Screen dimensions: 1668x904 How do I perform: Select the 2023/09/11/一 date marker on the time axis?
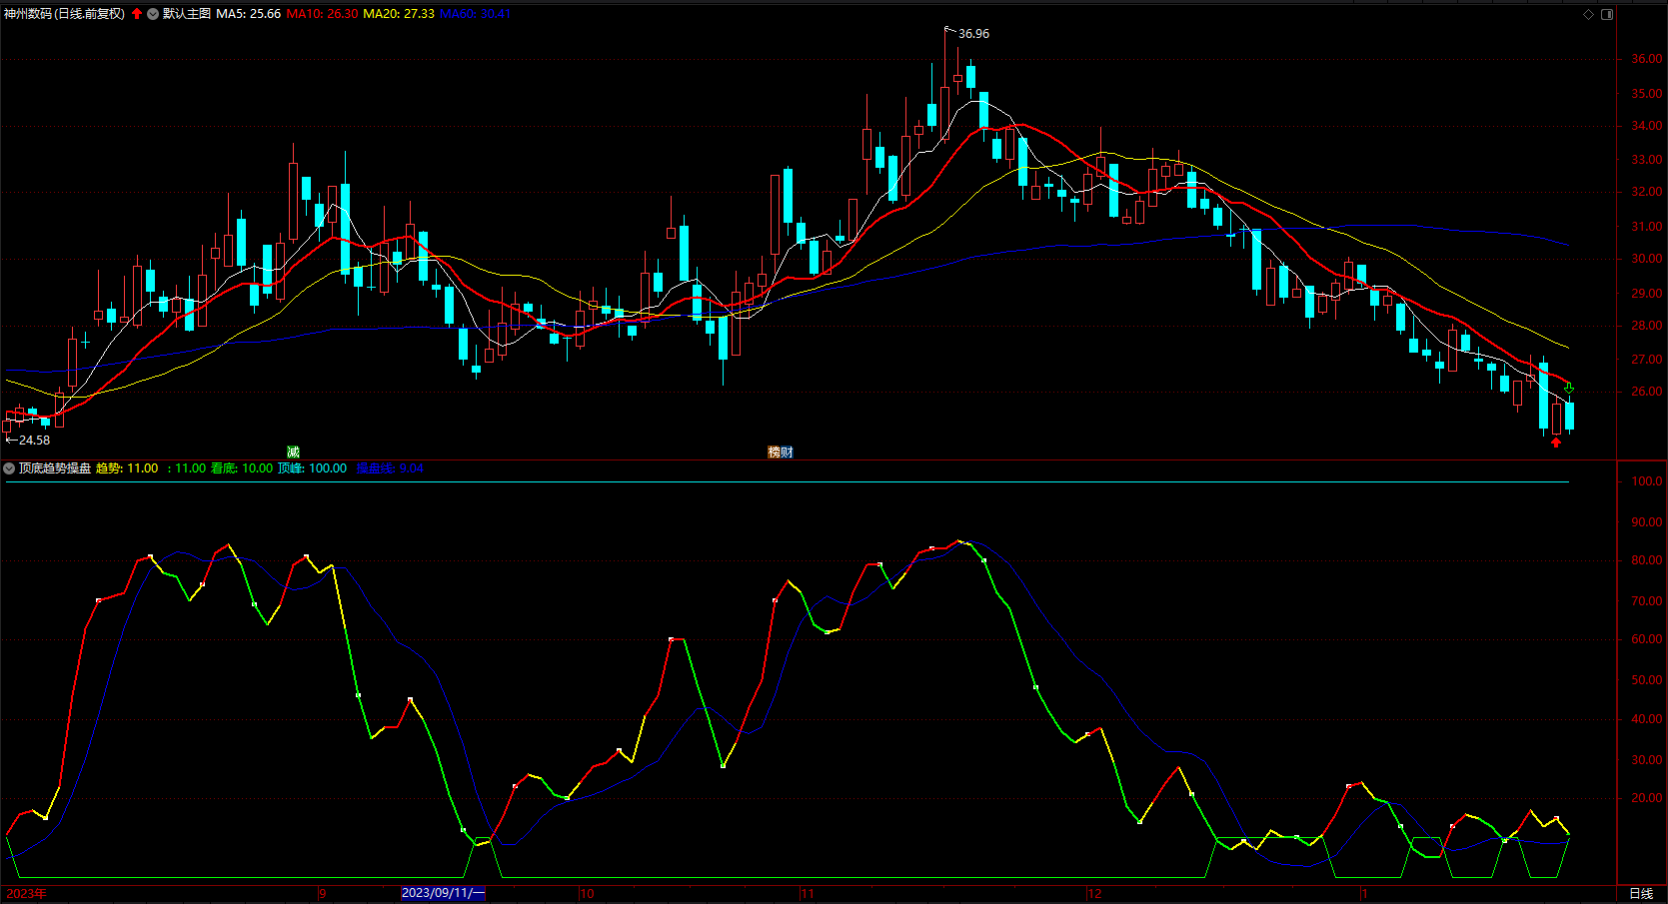443,893
